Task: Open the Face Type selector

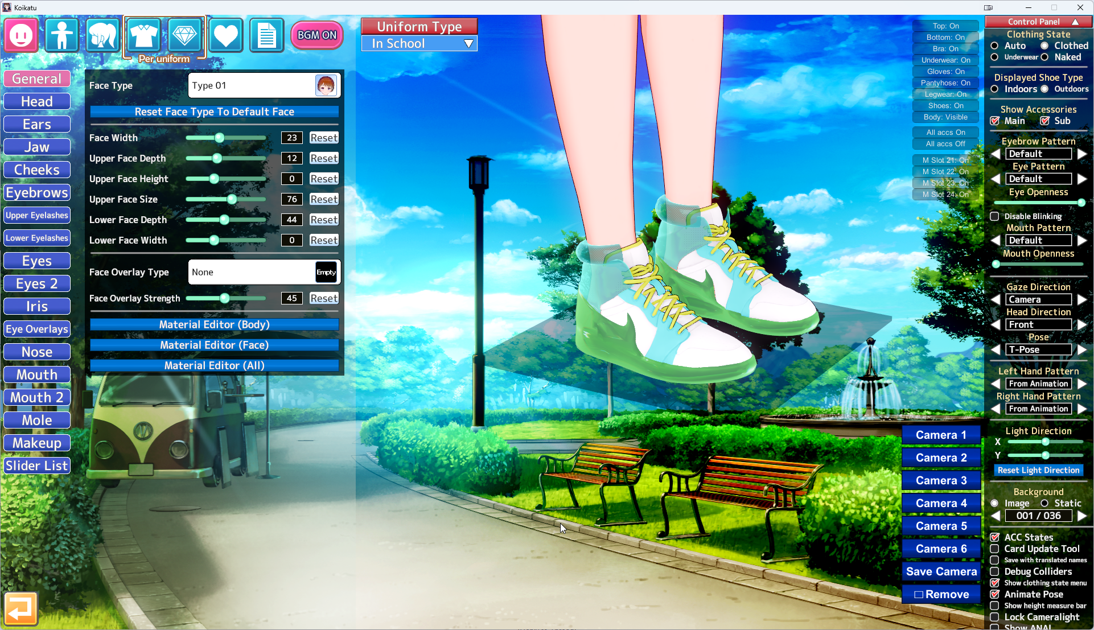Action: (264, 85)
